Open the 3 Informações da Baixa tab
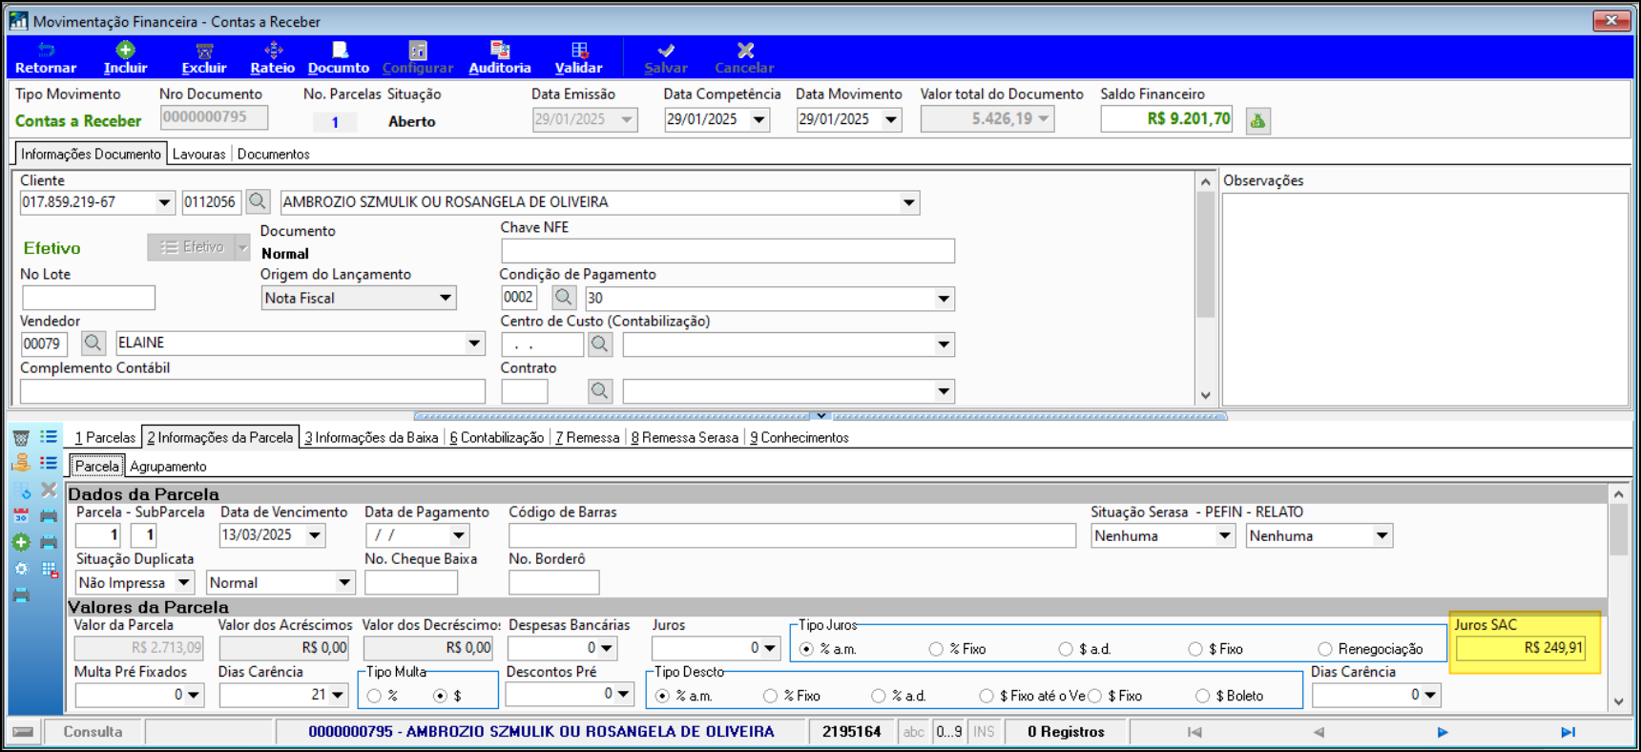 click(371, 437)
